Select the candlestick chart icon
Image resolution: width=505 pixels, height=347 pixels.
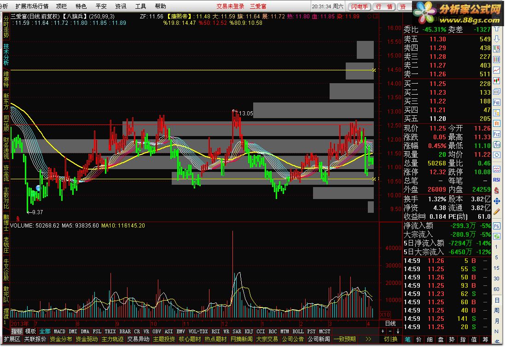pyautogui.click(x=497, y=81)
